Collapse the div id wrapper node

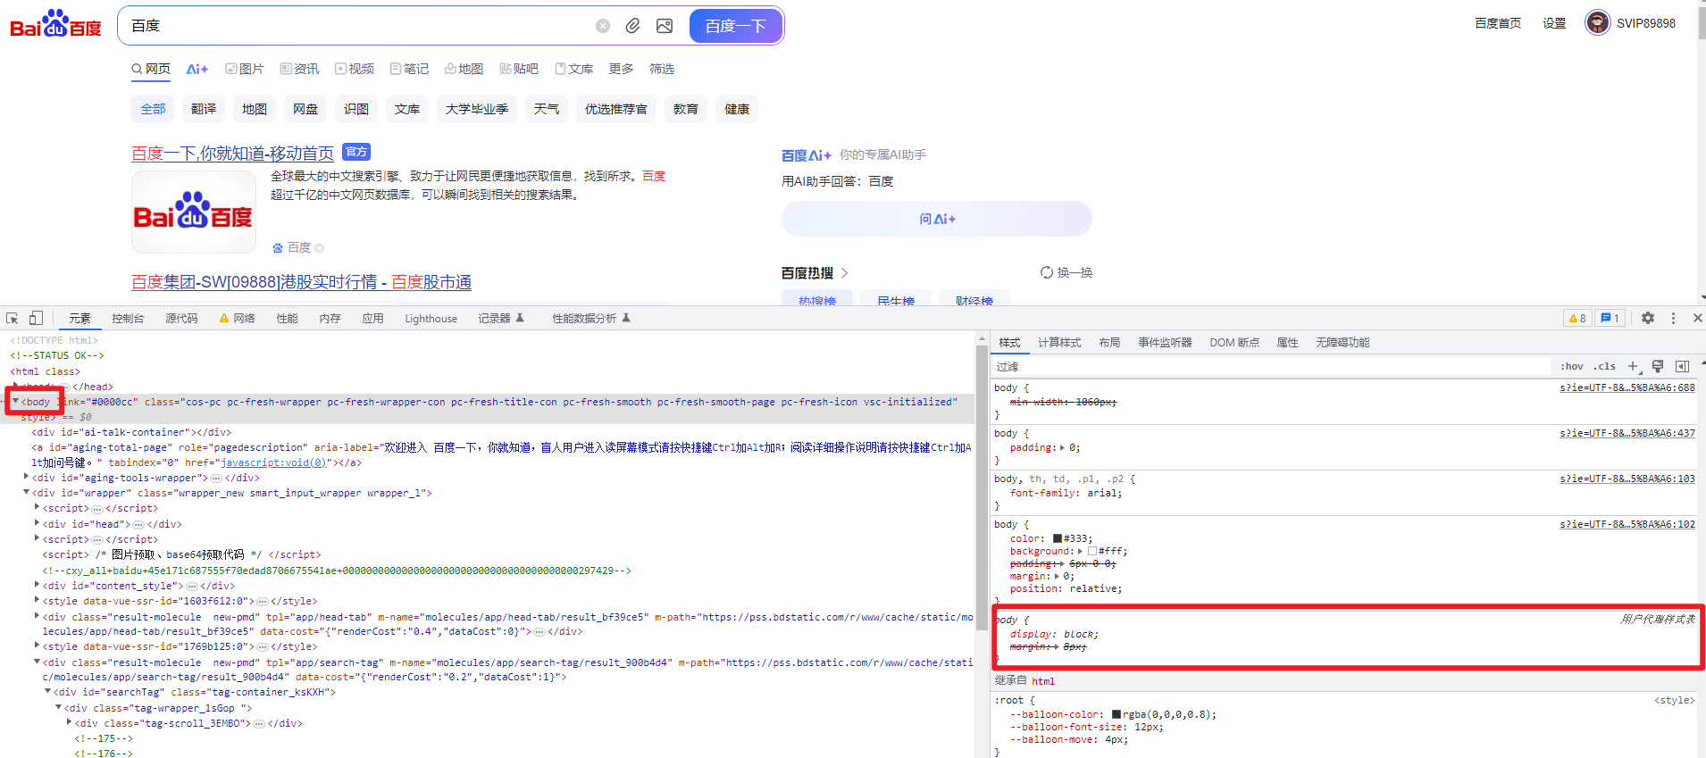point(26,493)
